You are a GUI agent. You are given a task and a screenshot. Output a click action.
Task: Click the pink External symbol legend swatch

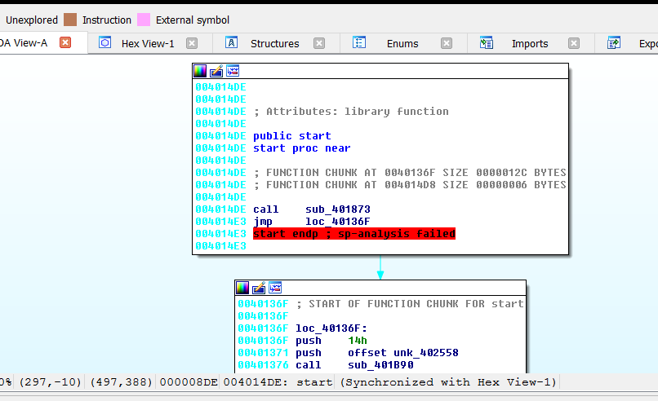(x=144, y=20)
